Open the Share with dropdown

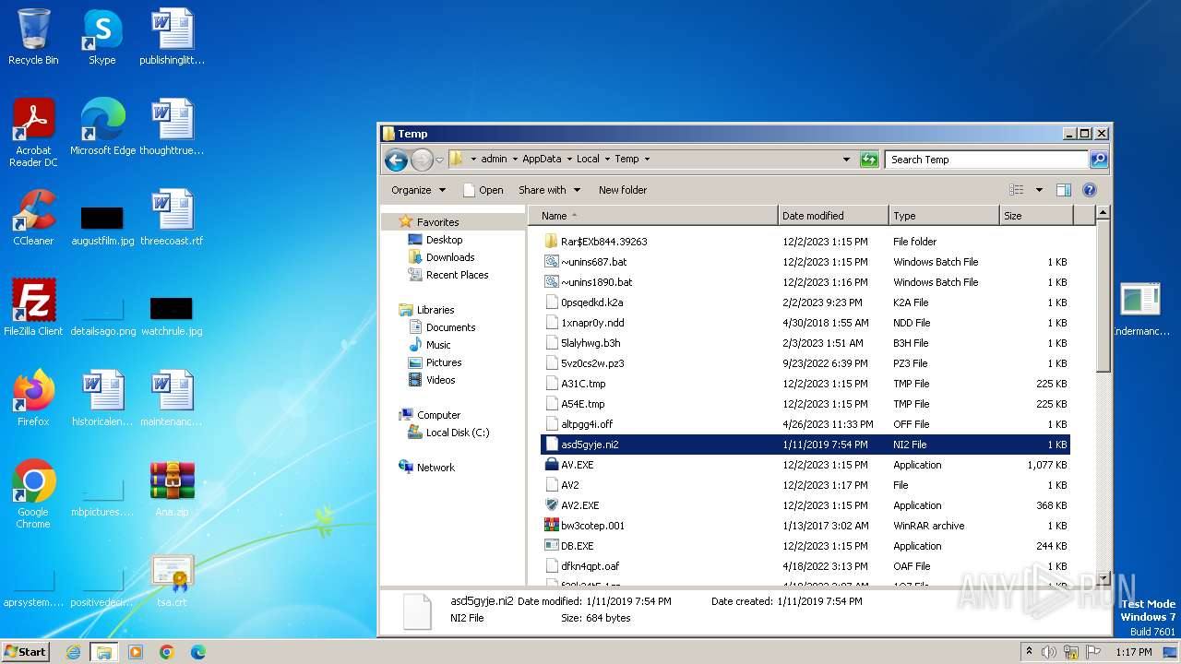click(x=549, y=190)
